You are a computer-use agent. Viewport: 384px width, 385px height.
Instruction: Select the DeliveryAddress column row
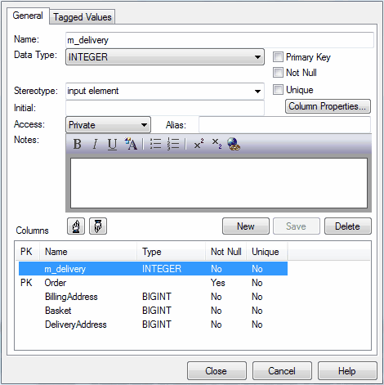153,325
